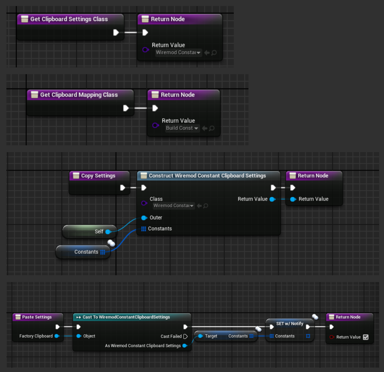Screen dimensions: 384x372
Task: Open the Wiremod Constant class dropdown in the return node after Get Clipboard Settings Class
Action: pos(178,52)
